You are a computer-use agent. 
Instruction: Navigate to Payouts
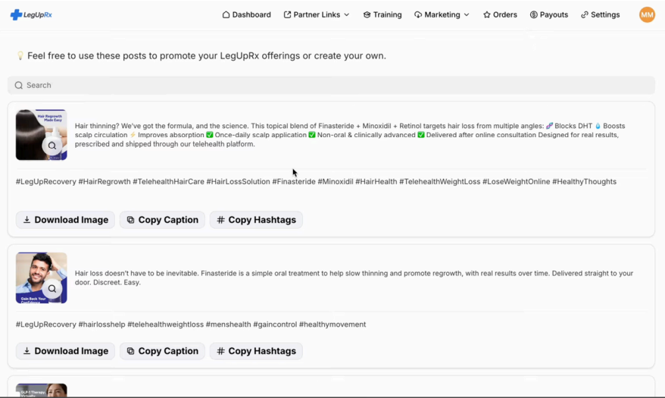pyautogui.click(x=549, y=14)
